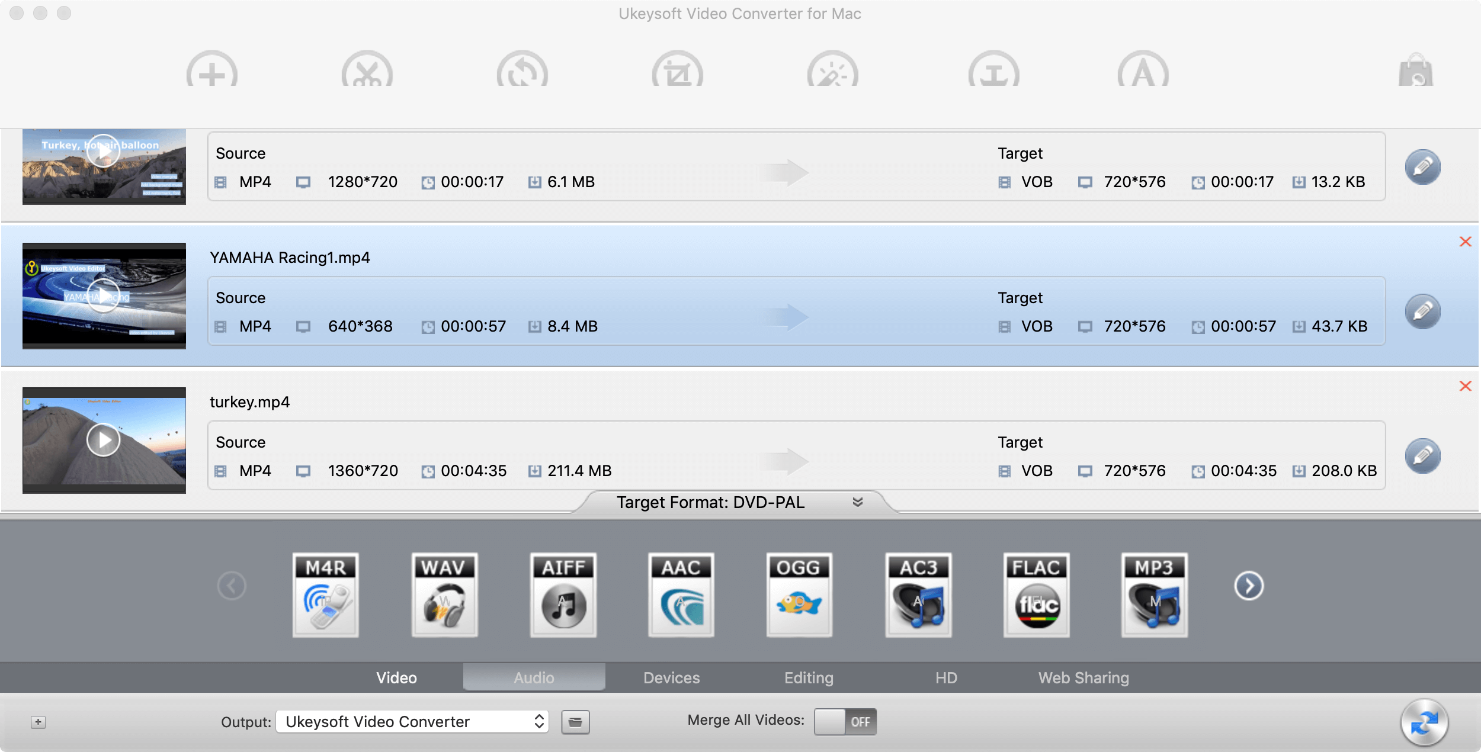Add new video files with plus icon
The height and width of the screenshot is (752, 1481).
pos(211,72)
